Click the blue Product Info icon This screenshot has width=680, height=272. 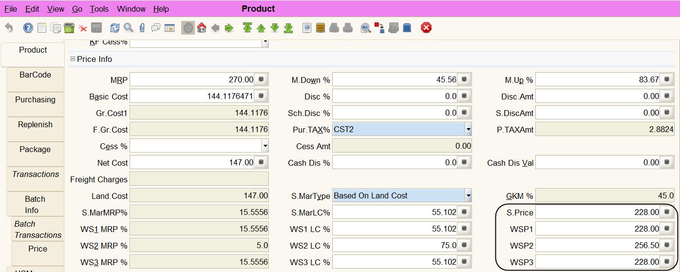click(x=407, y=28)
